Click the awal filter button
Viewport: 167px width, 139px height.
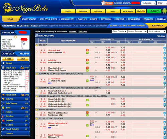pos(23,59)
